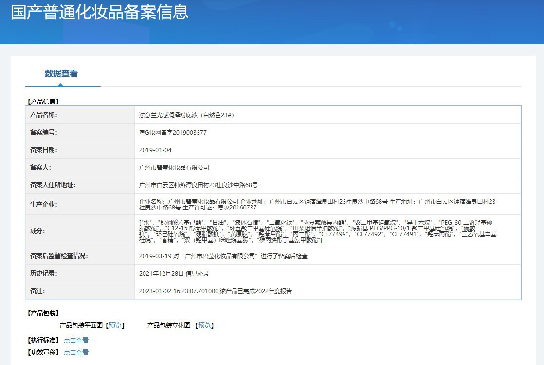The height and width of the screenshot is (365, 544).
Task: Click the 【产品信息】 section heading
Action: 43,102
